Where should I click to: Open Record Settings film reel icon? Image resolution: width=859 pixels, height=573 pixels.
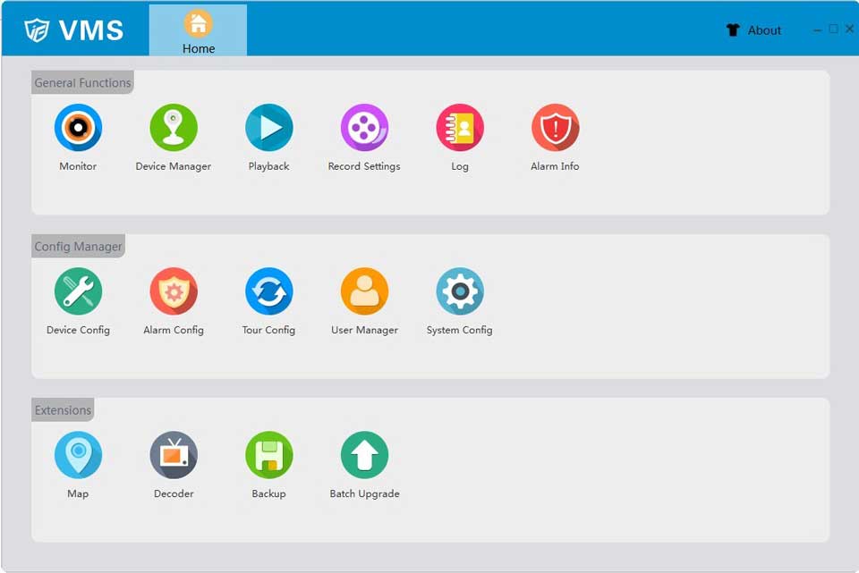click(x=364, y=128)
